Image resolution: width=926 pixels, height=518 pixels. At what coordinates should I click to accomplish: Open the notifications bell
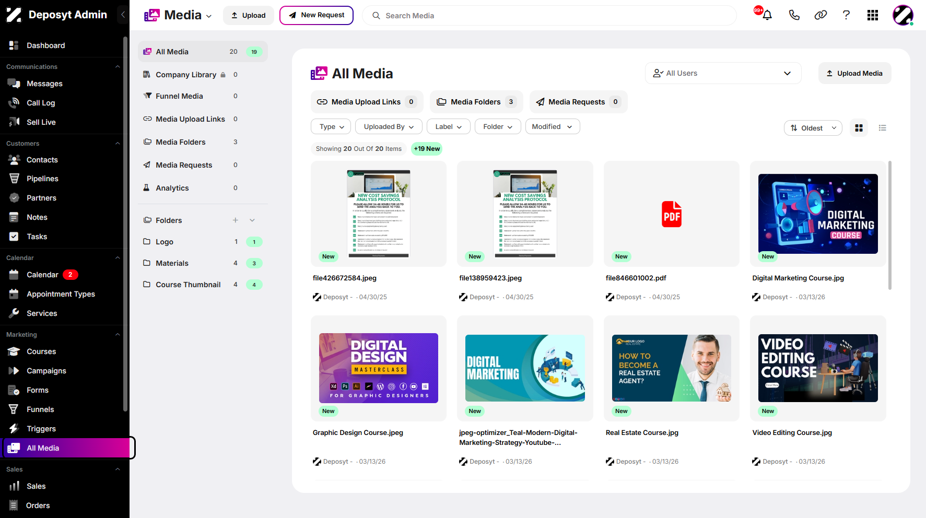click(767, 15)
